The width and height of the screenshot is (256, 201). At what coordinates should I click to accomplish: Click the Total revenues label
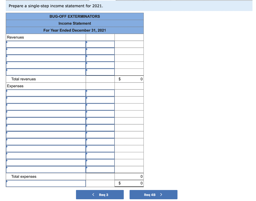(23, 79)
